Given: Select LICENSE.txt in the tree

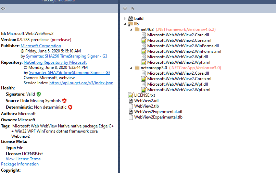Looking at the screenshot, I should (x=145, y=95).
